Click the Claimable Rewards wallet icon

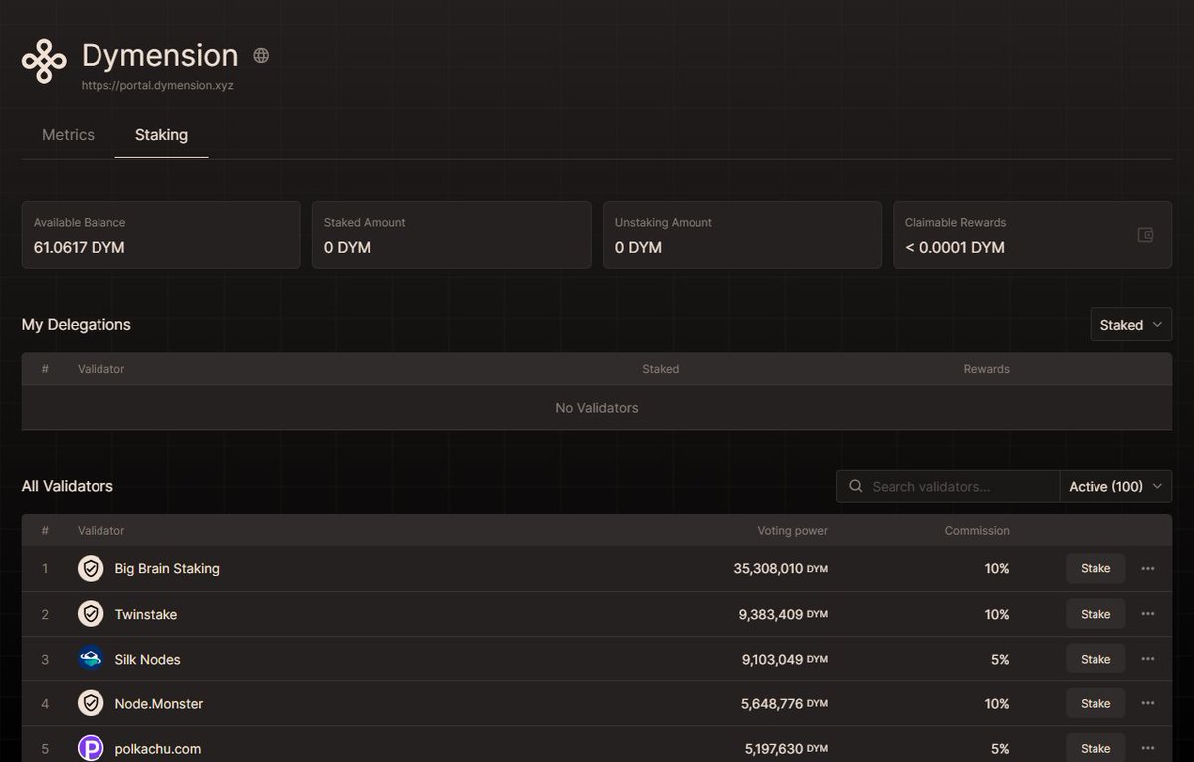[1145, 235]
